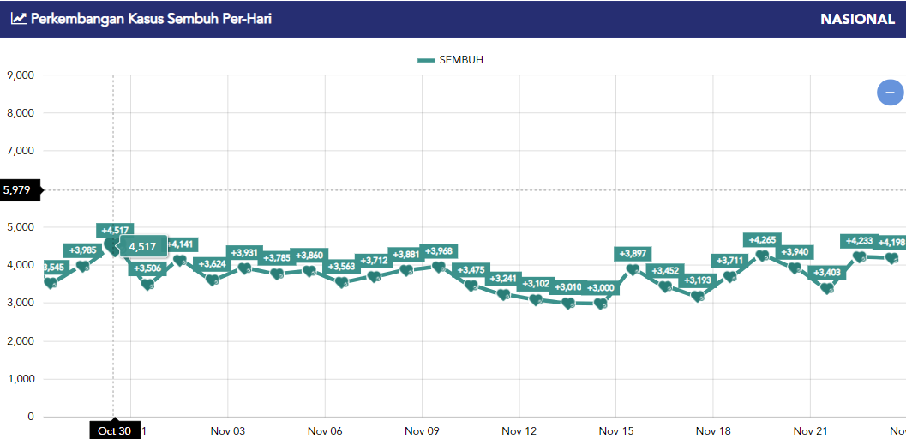This screenshot has width=906, height=439.
Task: Click the NASIONAL header label
Action: (857, 19)
